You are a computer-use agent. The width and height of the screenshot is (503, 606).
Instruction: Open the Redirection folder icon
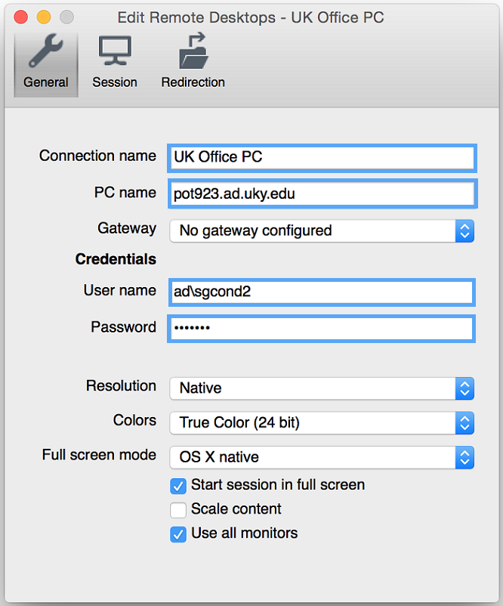point(193,51)
